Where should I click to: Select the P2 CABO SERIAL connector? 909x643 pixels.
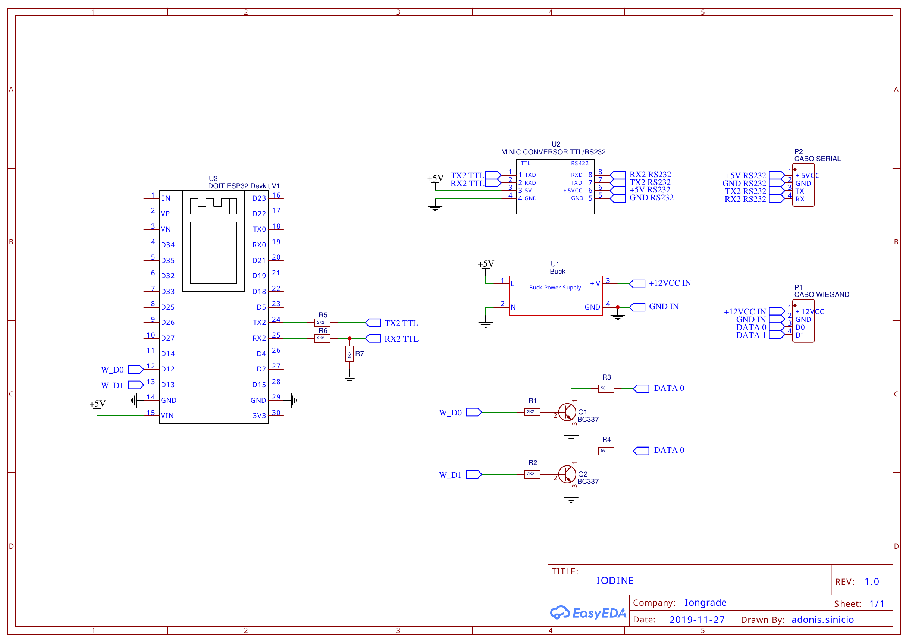[803, 185]
